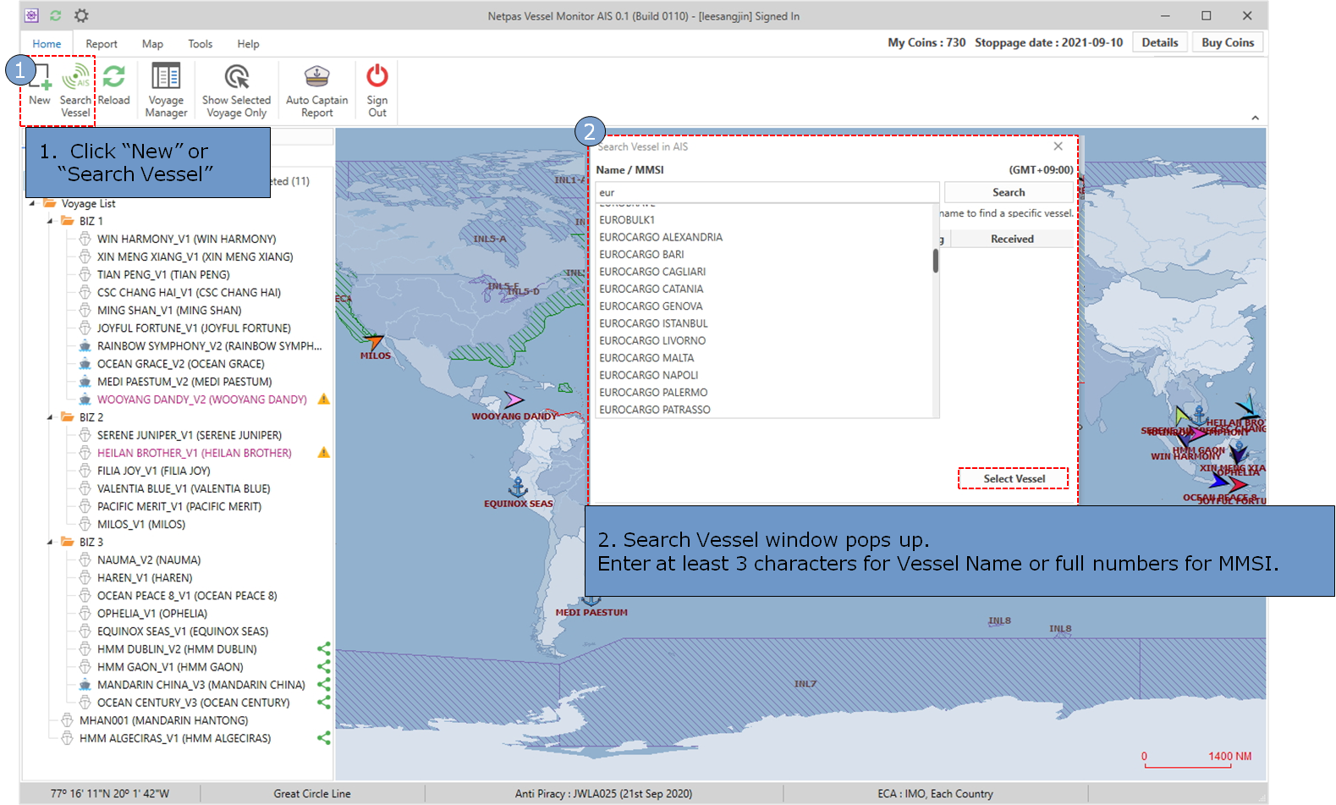Open the Report tab
This screenshot has height=805, width=1336.
[x=102, y=44]
